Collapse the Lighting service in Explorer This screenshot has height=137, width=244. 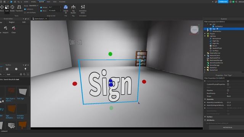(205, 36)
